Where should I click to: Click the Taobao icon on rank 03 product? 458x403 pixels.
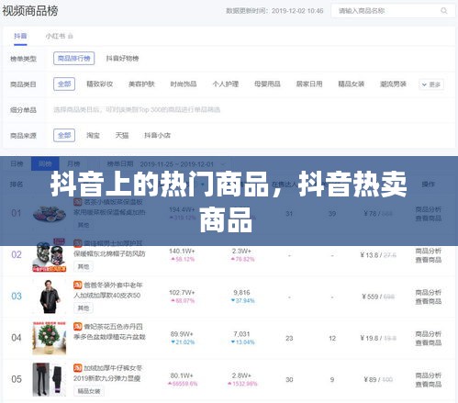click(78, 285)
